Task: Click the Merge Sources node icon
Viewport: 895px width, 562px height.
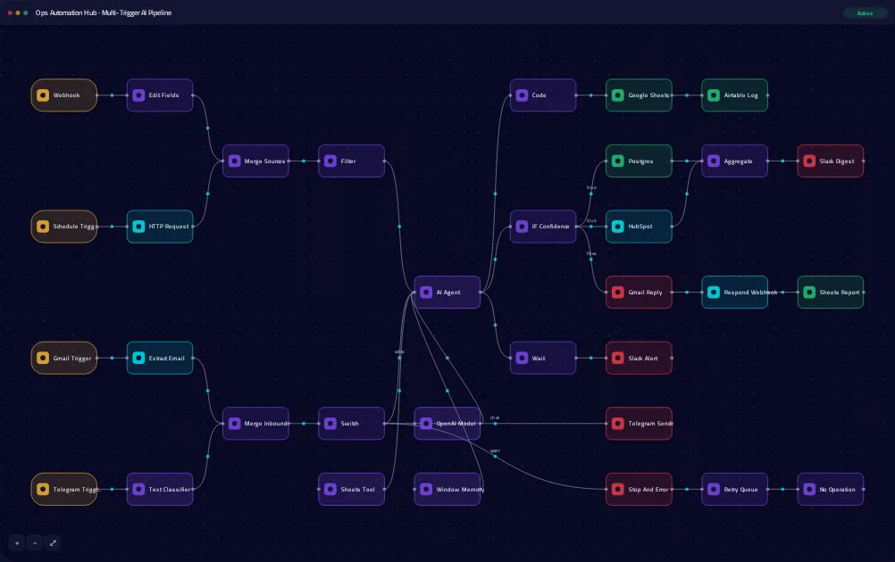Action: (x=235, y=161)
